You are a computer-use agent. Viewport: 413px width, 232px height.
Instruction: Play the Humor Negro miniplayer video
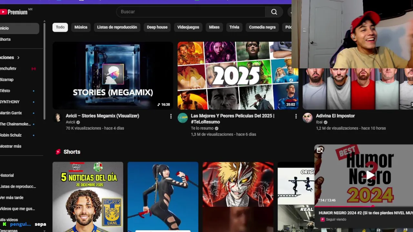coord(370,175)
